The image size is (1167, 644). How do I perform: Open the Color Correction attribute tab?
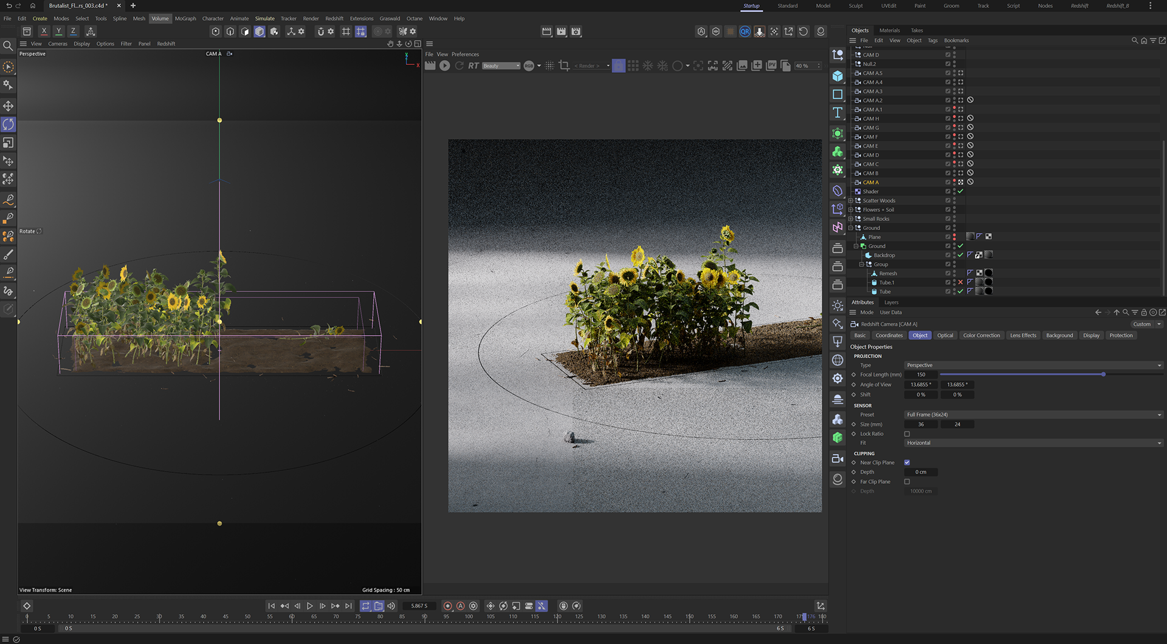(x=981, y=336)
